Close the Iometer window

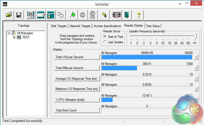pyautogui.click(x=196, y=3)
